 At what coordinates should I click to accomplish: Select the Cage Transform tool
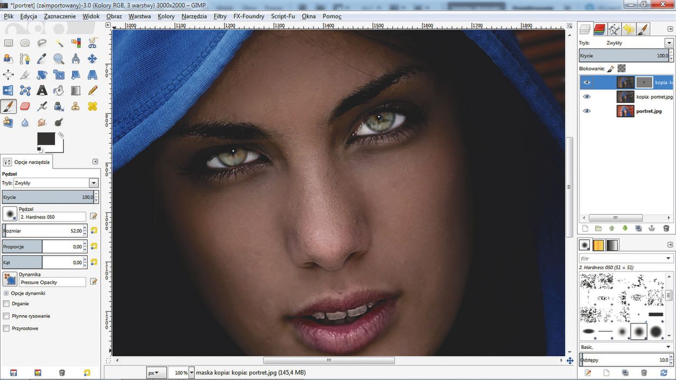25,90
